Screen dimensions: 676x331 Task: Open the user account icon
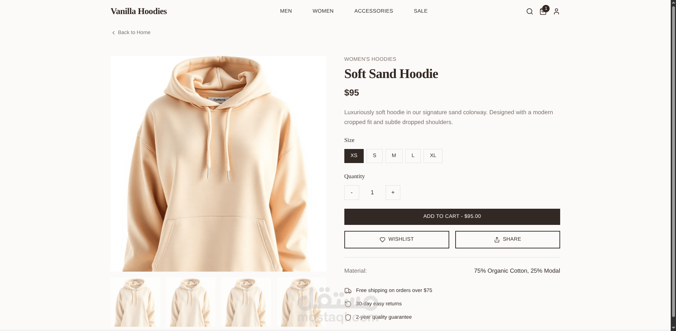(556, 12)
